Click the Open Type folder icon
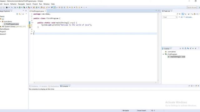The height and width of the screenshot is (112, 200). (x=42, y=7)
